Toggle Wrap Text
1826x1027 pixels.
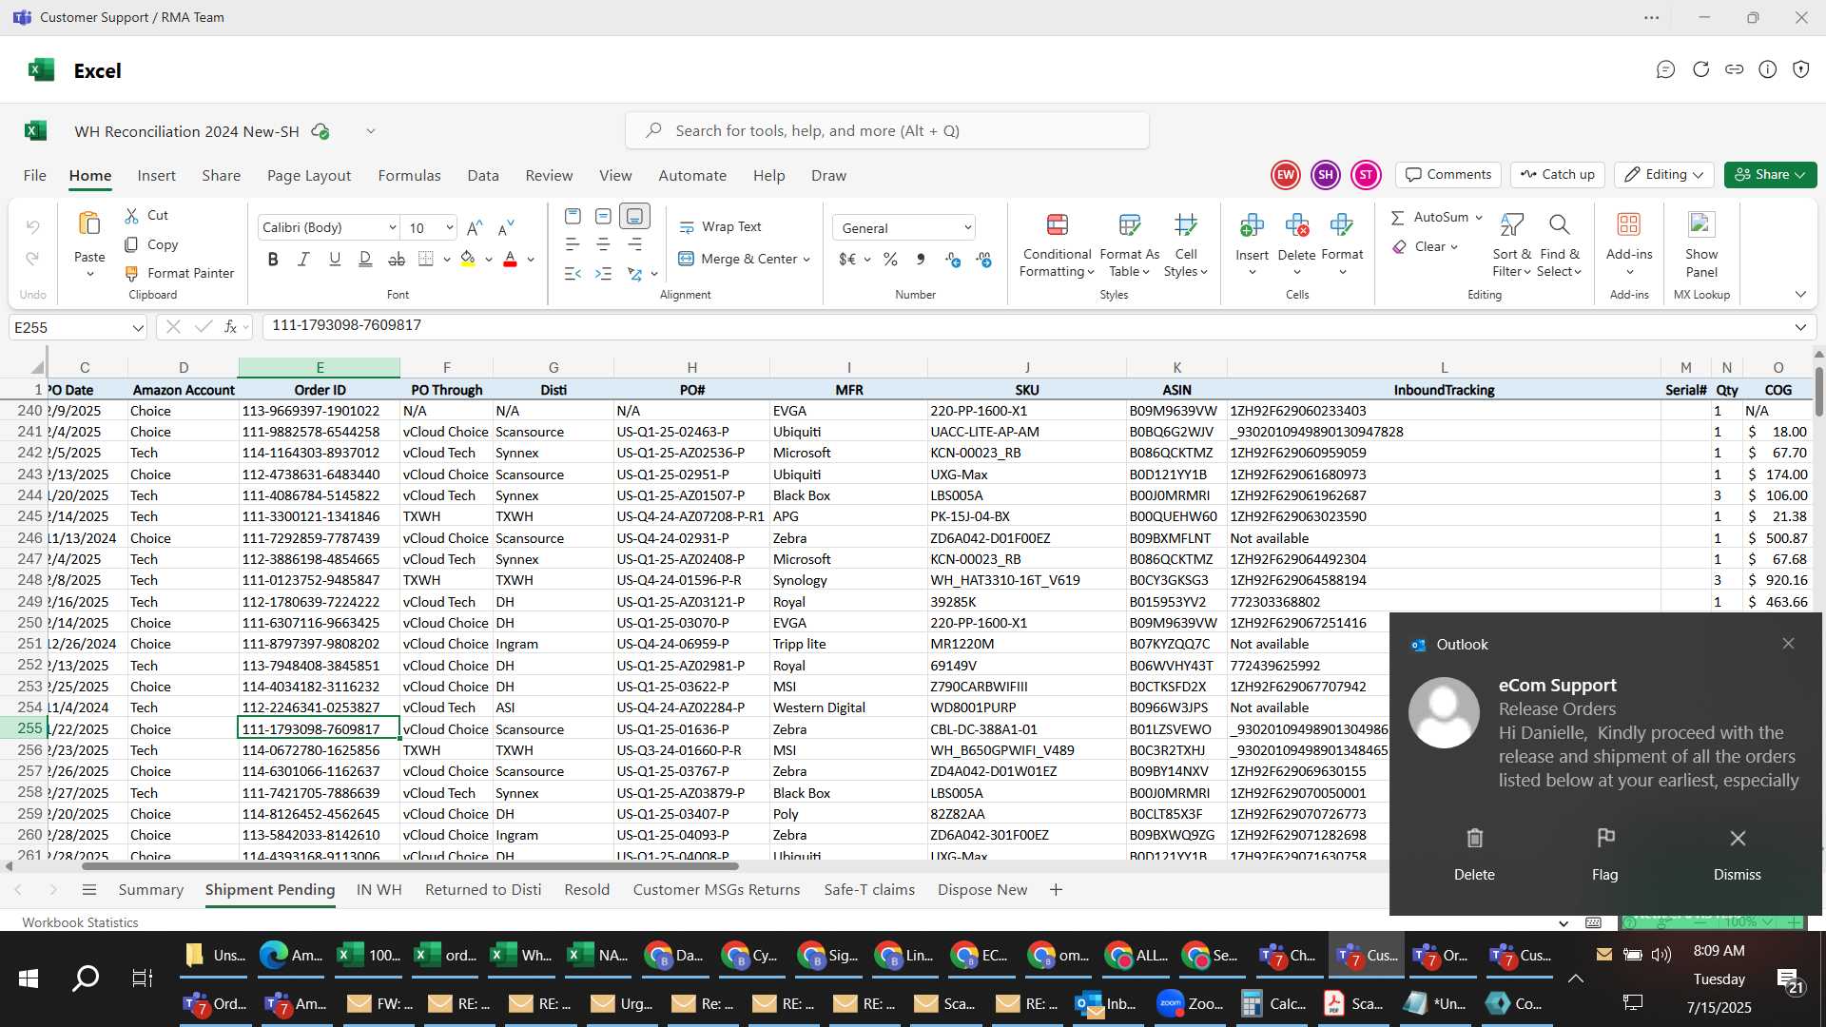720,227
